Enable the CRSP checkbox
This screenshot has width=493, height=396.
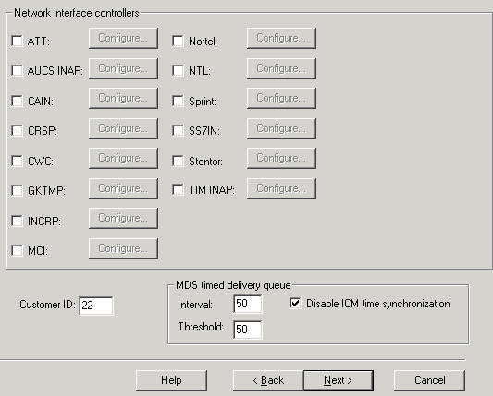coord(17,130)
